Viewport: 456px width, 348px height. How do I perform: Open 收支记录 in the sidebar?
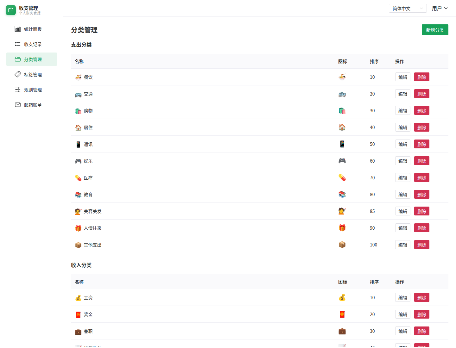[x=32, y=44]
